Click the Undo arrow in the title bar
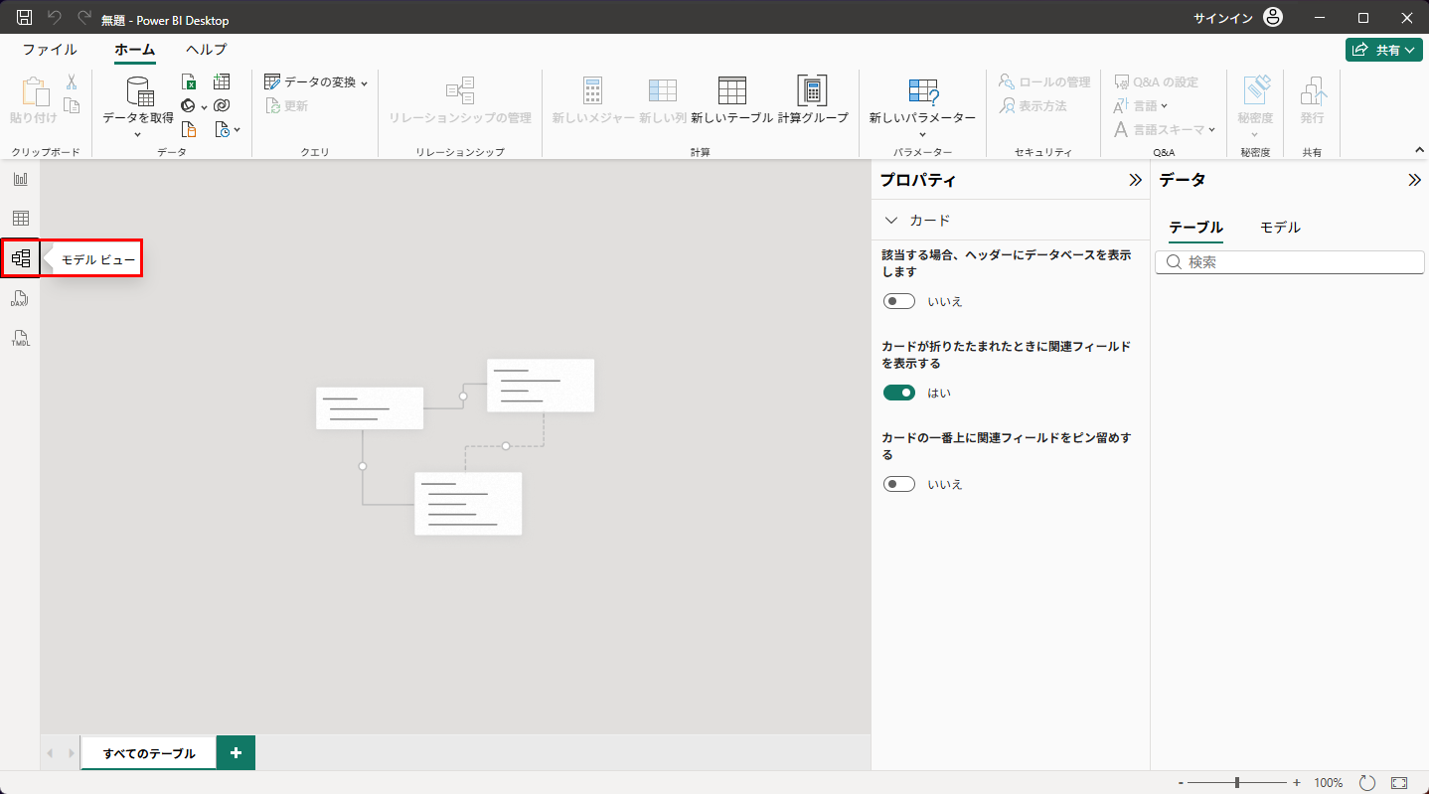1429x794 pixels. click(x=55, y=18)
